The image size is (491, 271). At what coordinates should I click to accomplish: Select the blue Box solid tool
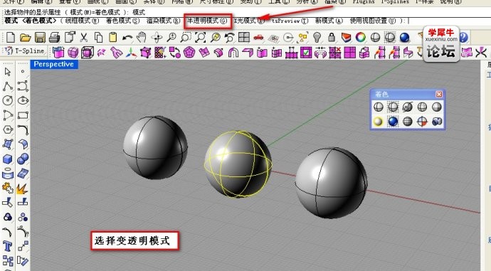[x=8, y=159]
